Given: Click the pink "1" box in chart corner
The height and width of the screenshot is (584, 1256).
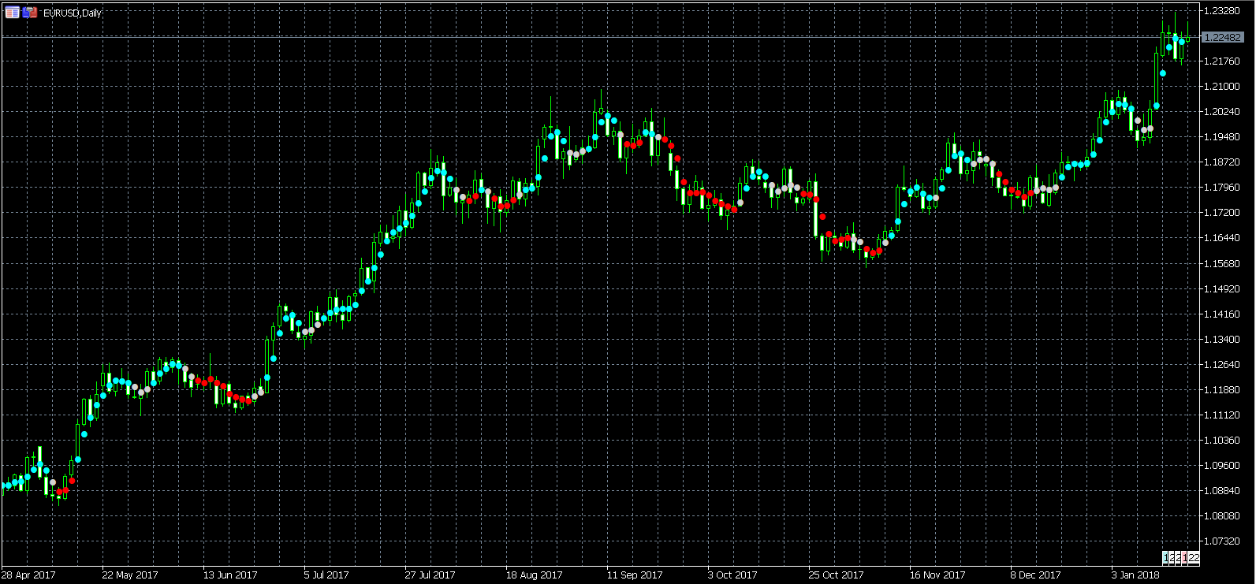Looking at the screenshot, I should 1184,558.
